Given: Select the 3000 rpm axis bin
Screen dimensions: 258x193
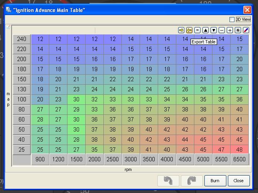Looking at the screenshot, I should [x=131, y=159].
